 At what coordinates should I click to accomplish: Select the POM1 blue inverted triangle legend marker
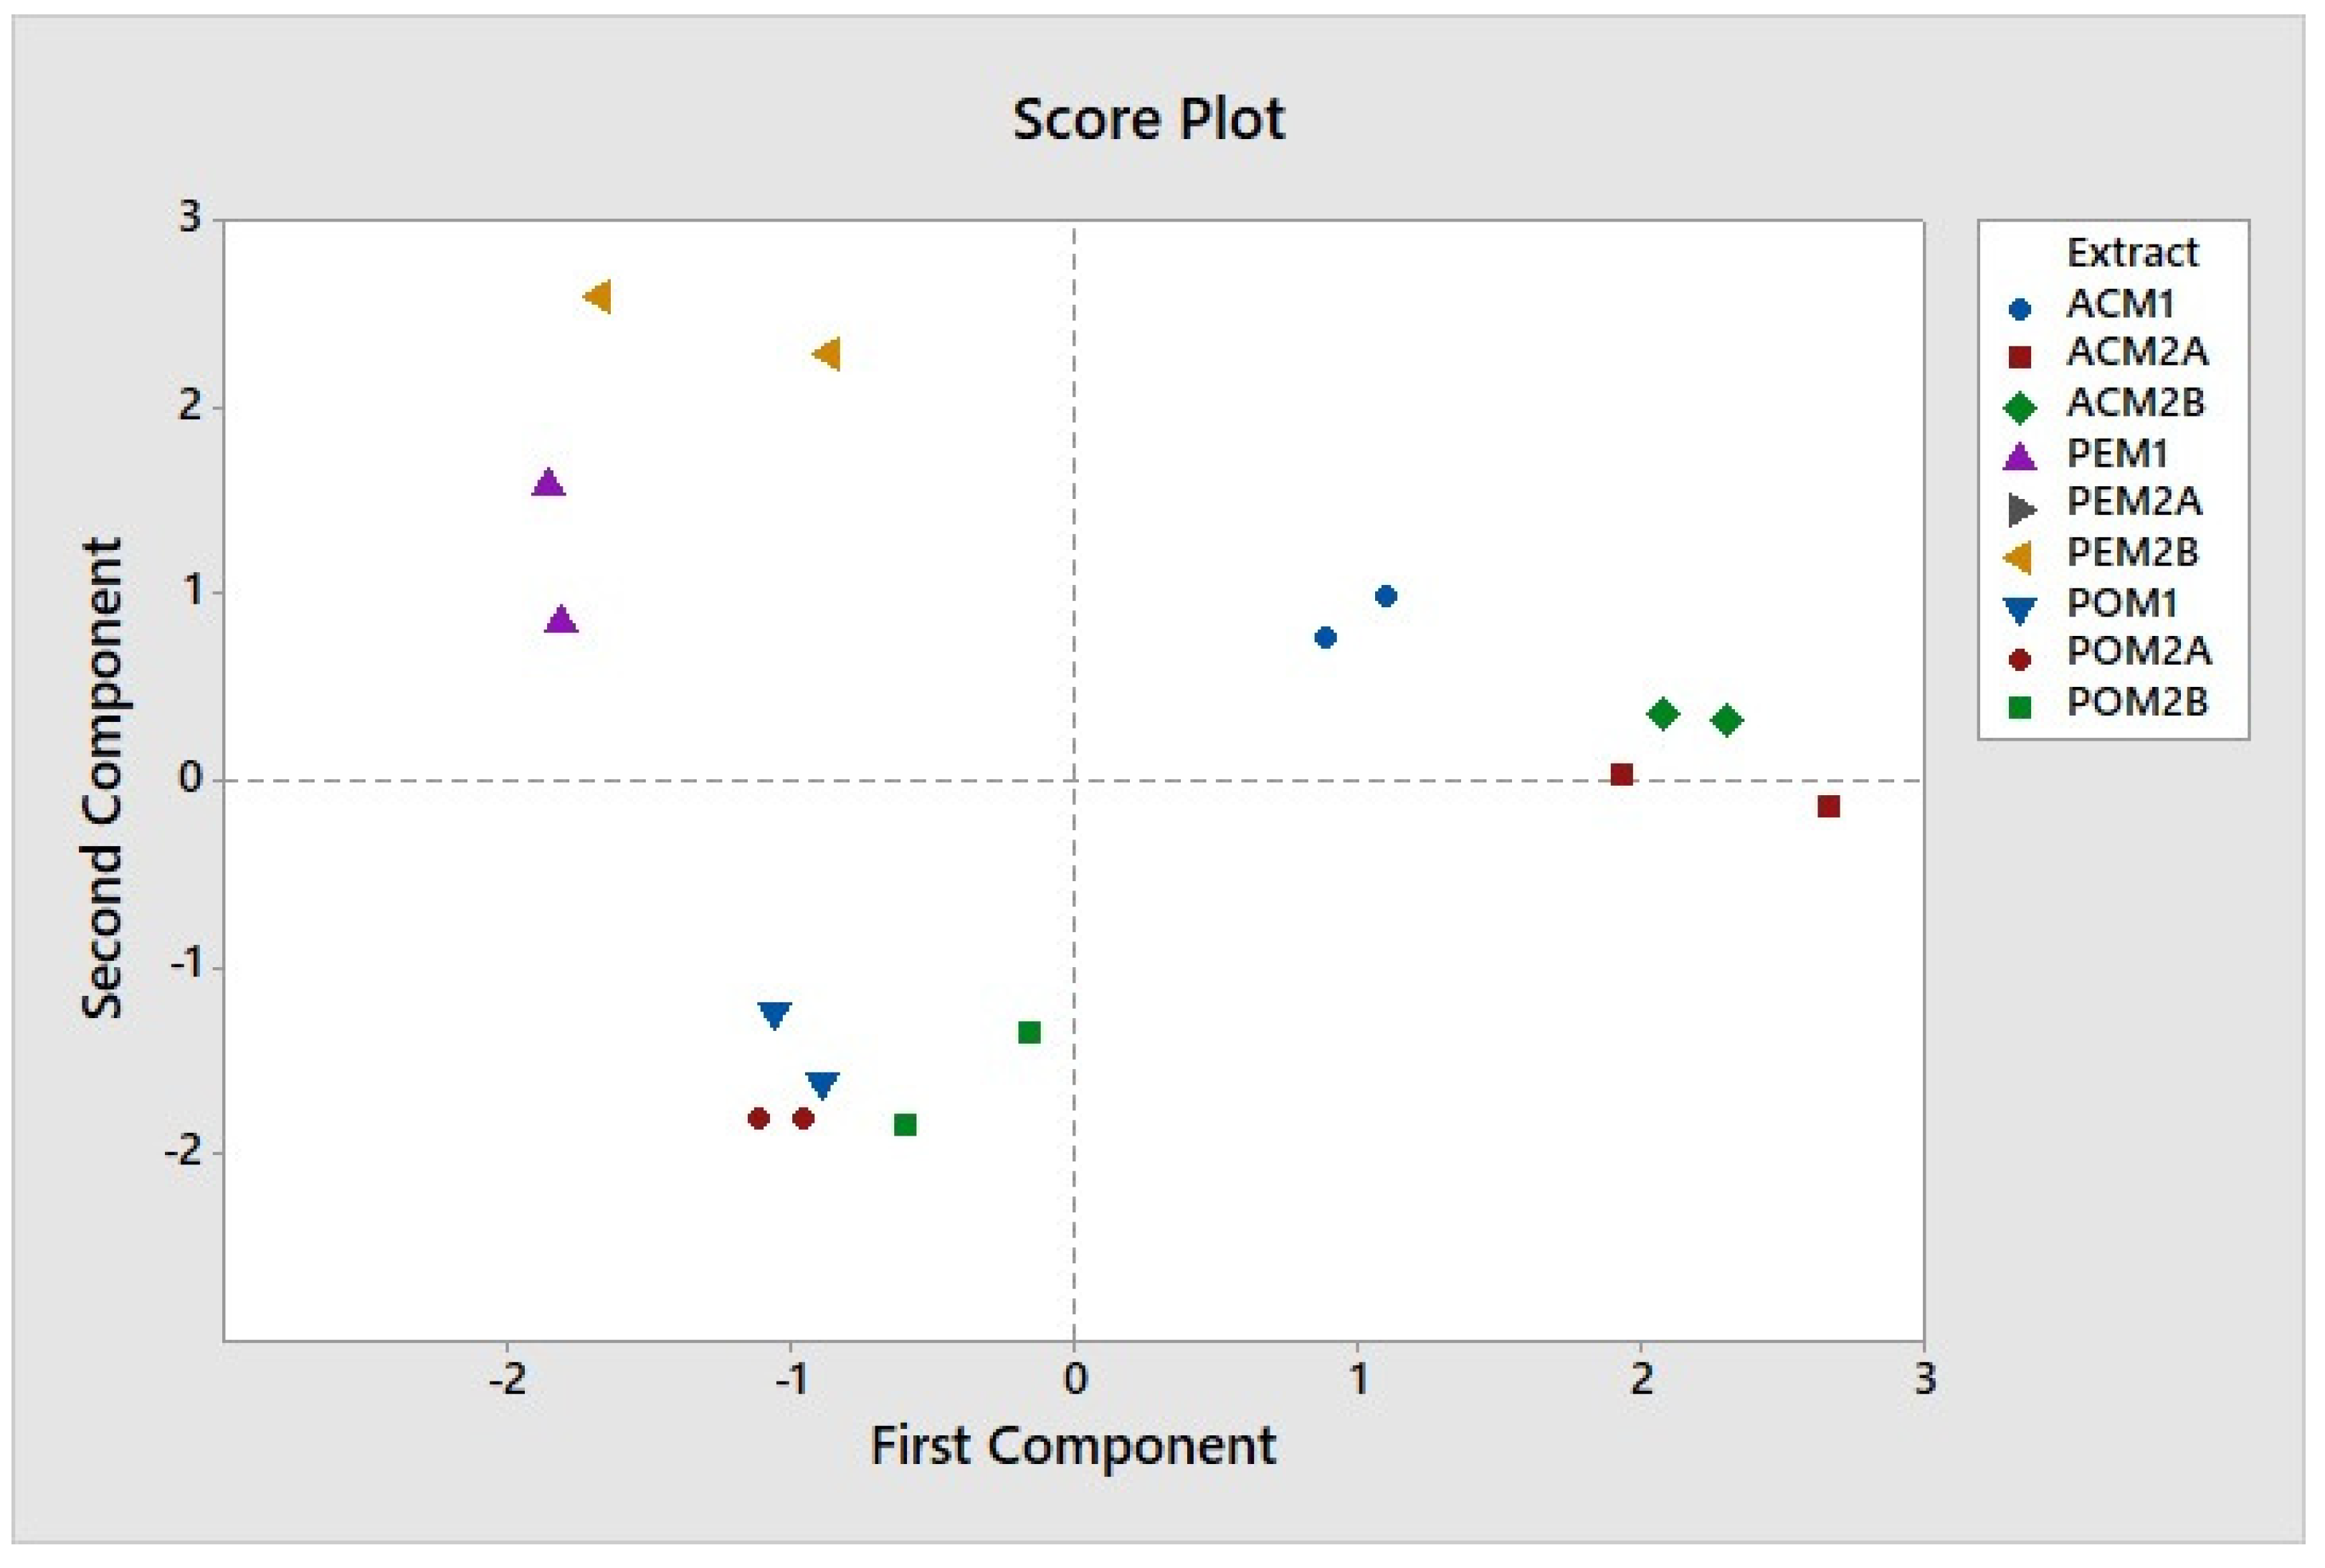(2019, 609)
